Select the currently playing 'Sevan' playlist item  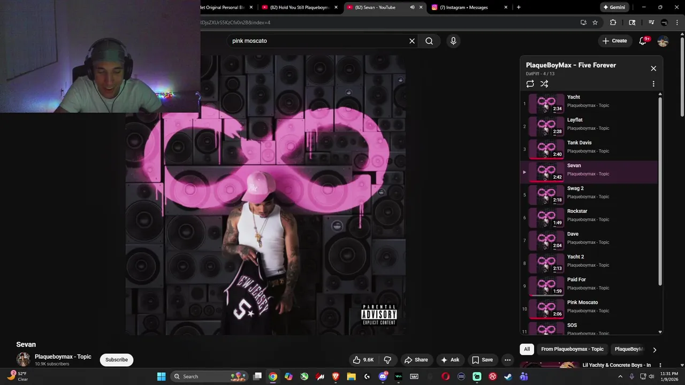[x=589, y=172]
